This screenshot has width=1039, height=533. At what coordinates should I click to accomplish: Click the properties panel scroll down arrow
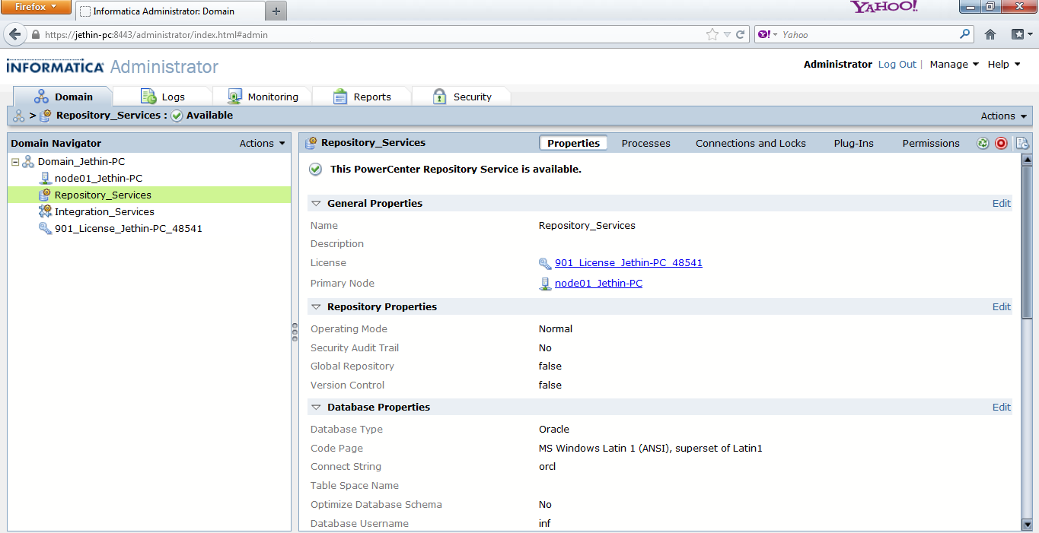tap(1027, 524)
